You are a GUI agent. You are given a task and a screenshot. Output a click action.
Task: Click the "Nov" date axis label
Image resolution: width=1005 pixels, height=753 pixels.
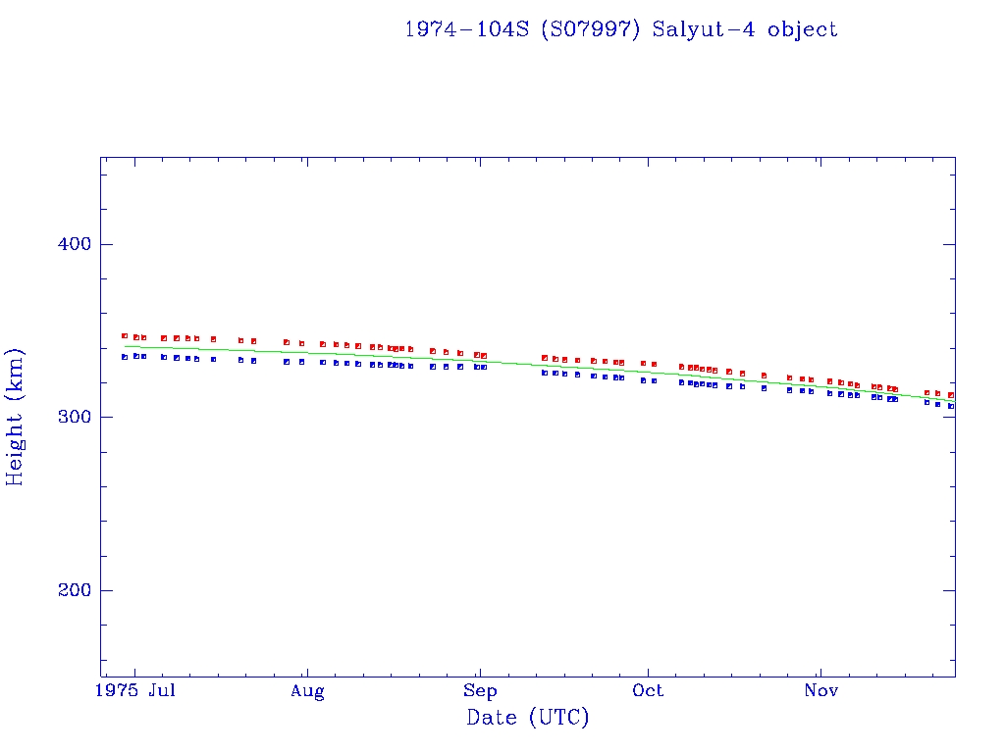(x=820, y=691)
